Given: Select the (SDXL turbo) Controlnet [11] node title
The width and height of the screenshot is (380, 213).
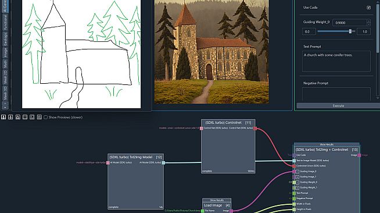Looking at the screenshot, I should click(x=228, y=123).
